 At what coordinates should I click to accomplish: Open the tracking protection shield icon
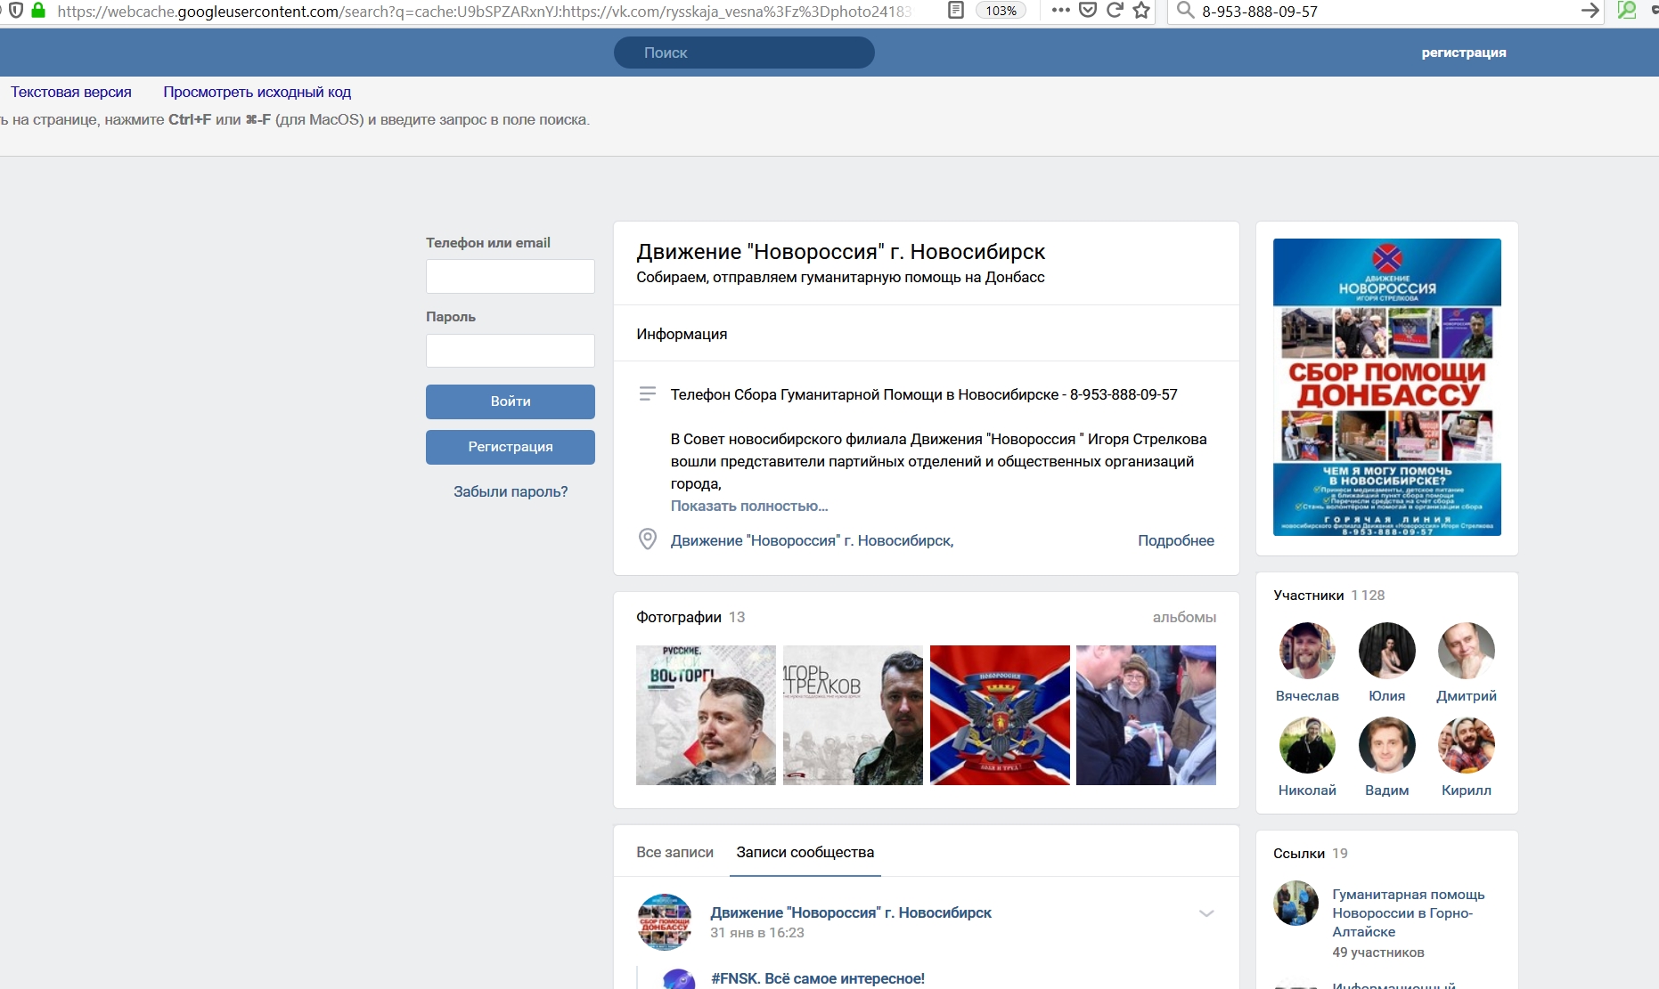click(x=16, y=11)
